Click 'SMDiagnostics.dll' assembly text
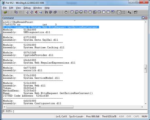 [37, 32]
